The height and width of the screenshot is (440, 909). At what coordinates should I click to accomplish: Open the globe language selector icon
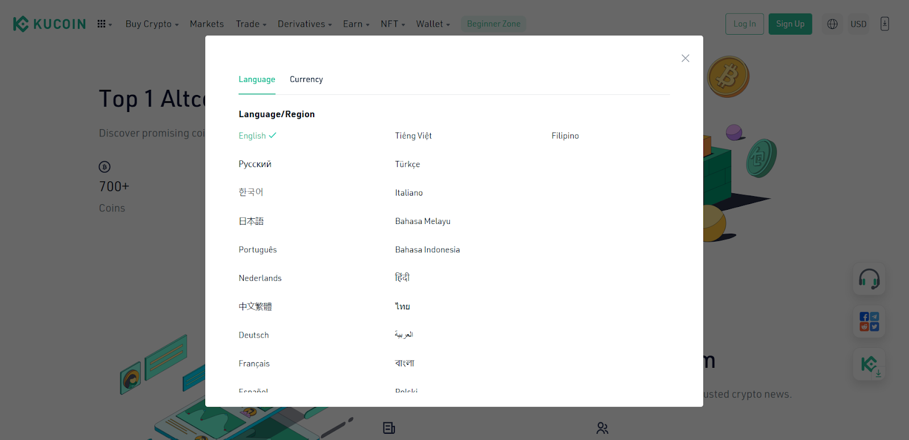832,24
